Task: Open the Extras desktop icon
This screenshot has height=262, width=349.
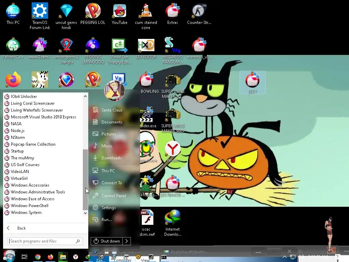Action: tap(172, 14)
